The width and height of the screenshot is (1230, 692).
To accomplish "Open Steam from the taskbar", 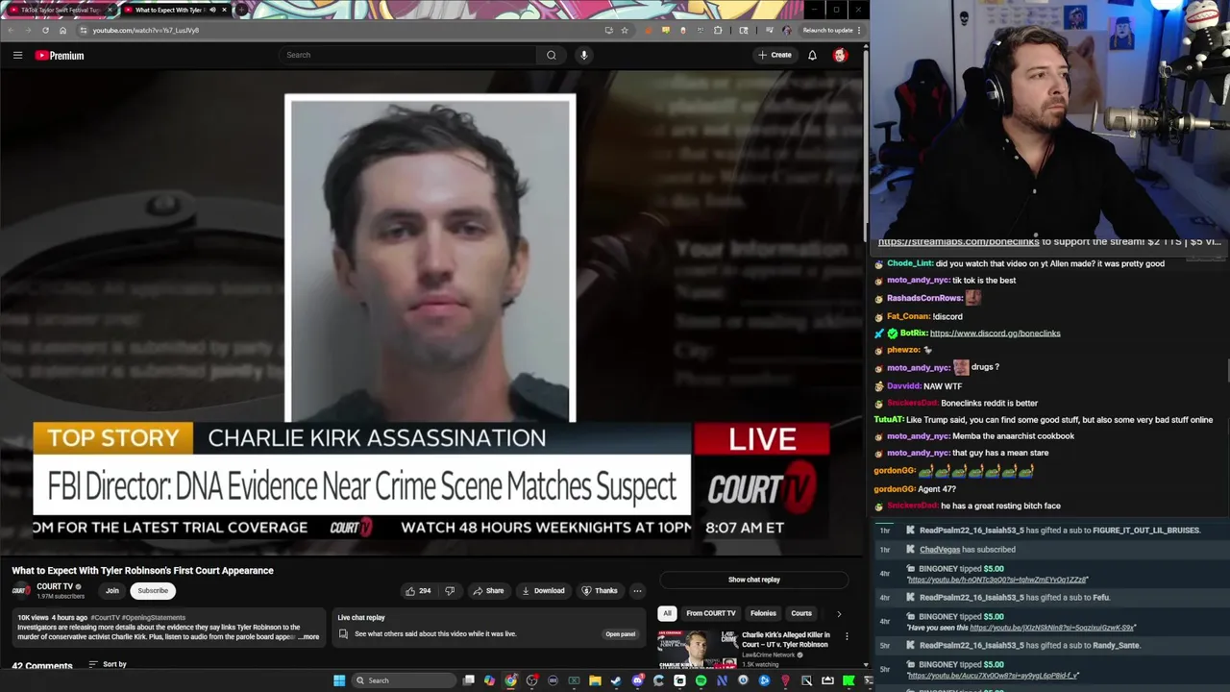I will (x=616, y=680).
